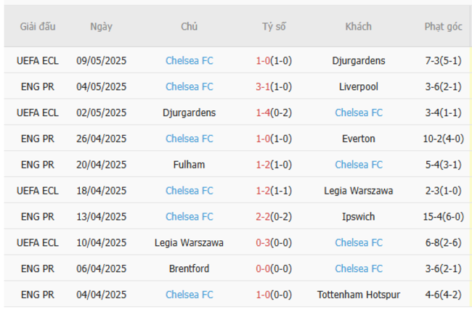Click the 10-2(4-0) corner stat for the Everton match
The height and width of the screenshot is (312, 472).
coord(443,139)
